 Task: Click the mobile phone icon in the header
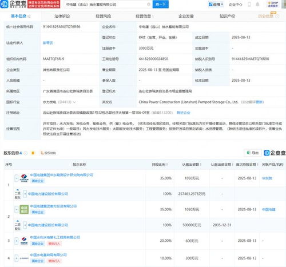[249, 4]
